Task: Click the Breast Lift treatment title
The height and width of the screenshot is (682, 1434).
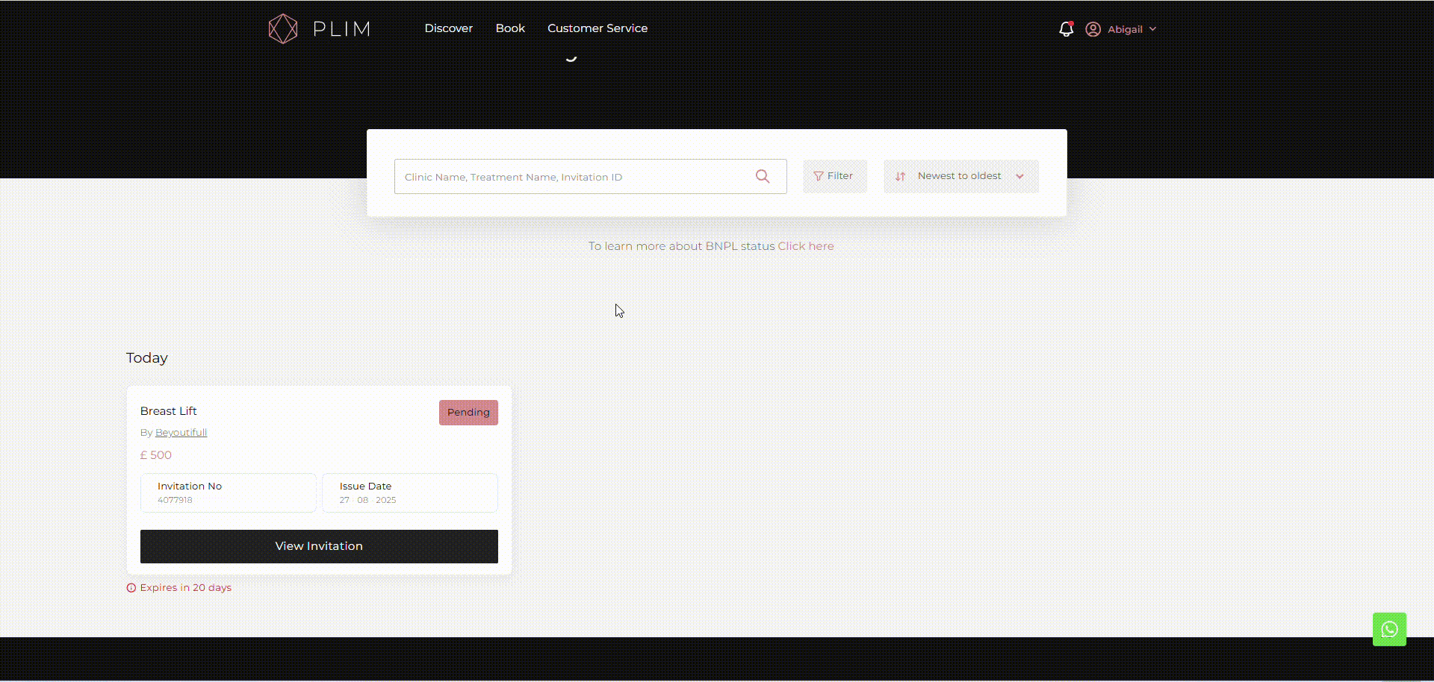Action: tap(169, 411)
